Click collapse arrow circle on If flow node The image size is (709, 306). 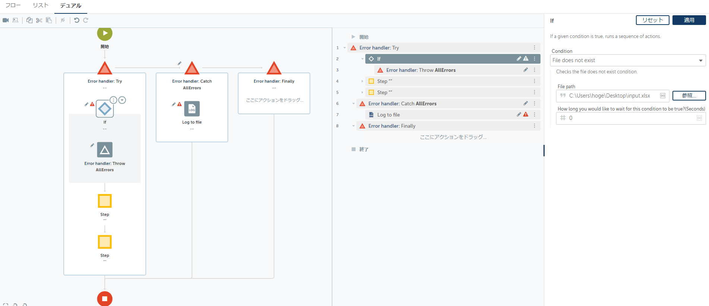[x=122, y=100]
